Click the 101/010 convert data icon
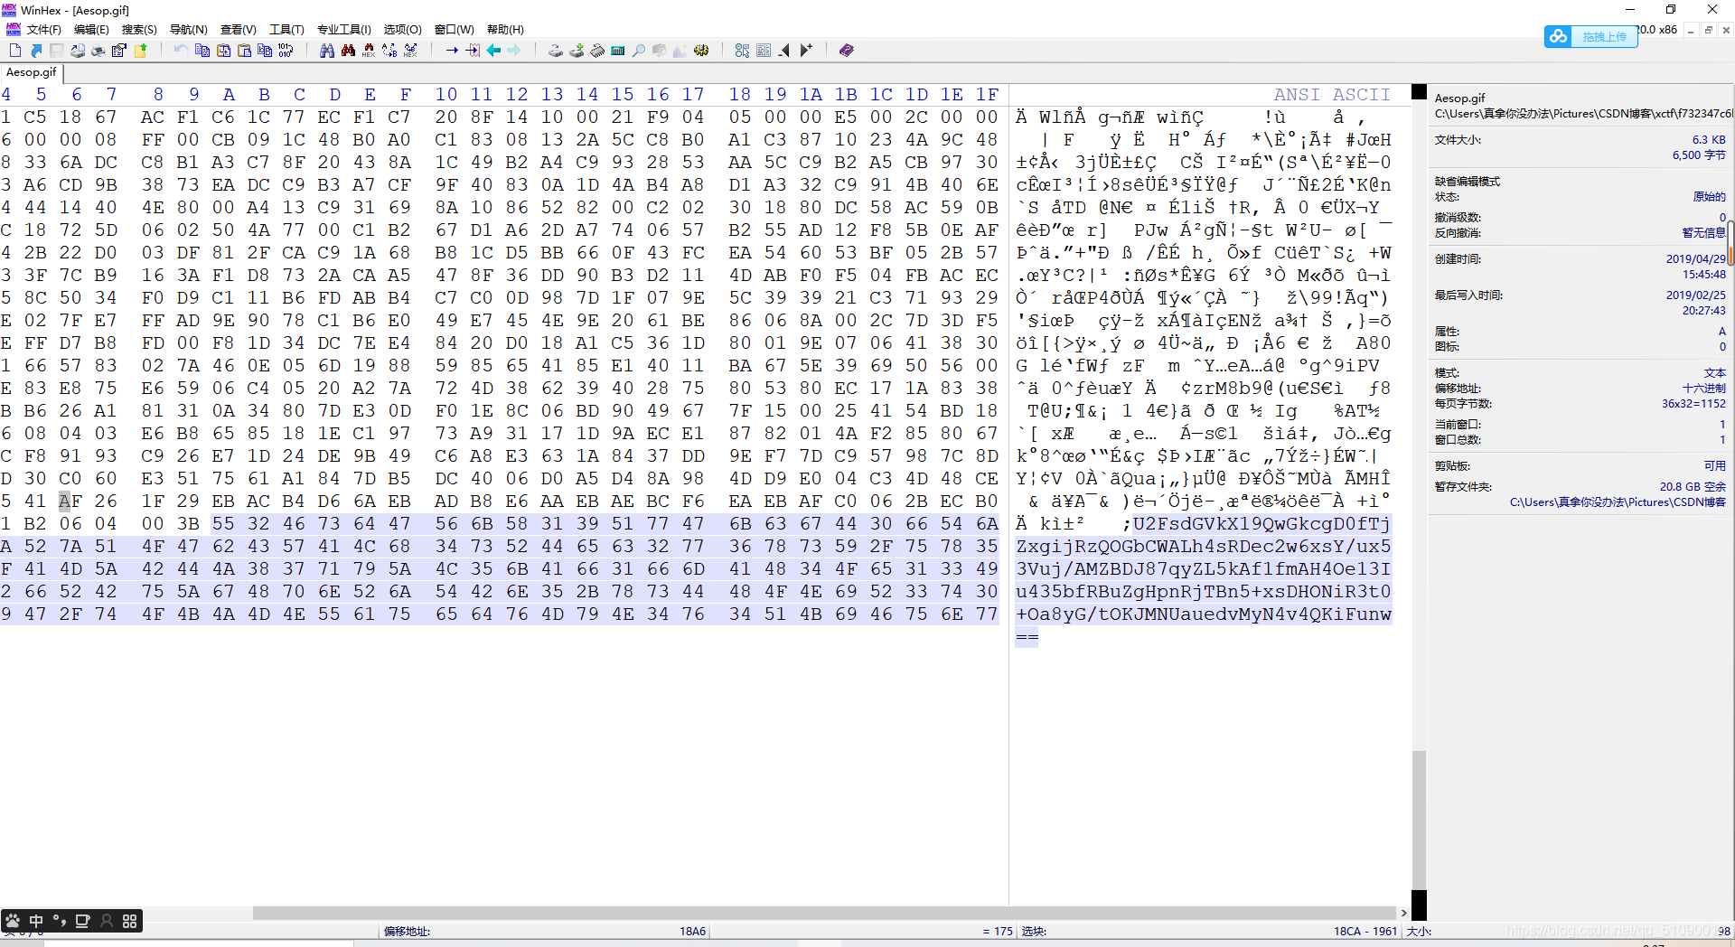1735x947 pixels. 286,51
